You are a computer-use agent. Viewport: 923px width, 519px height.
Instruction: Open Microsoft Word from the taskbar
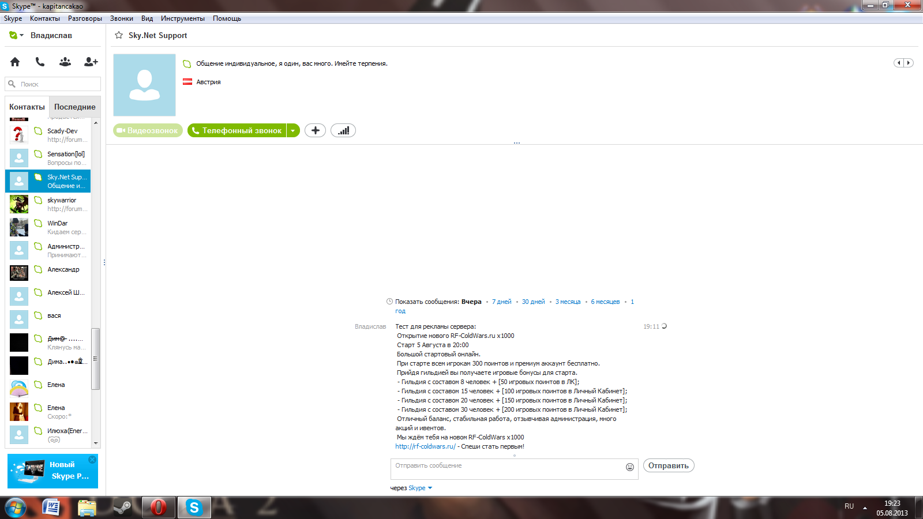click(52, 507)
